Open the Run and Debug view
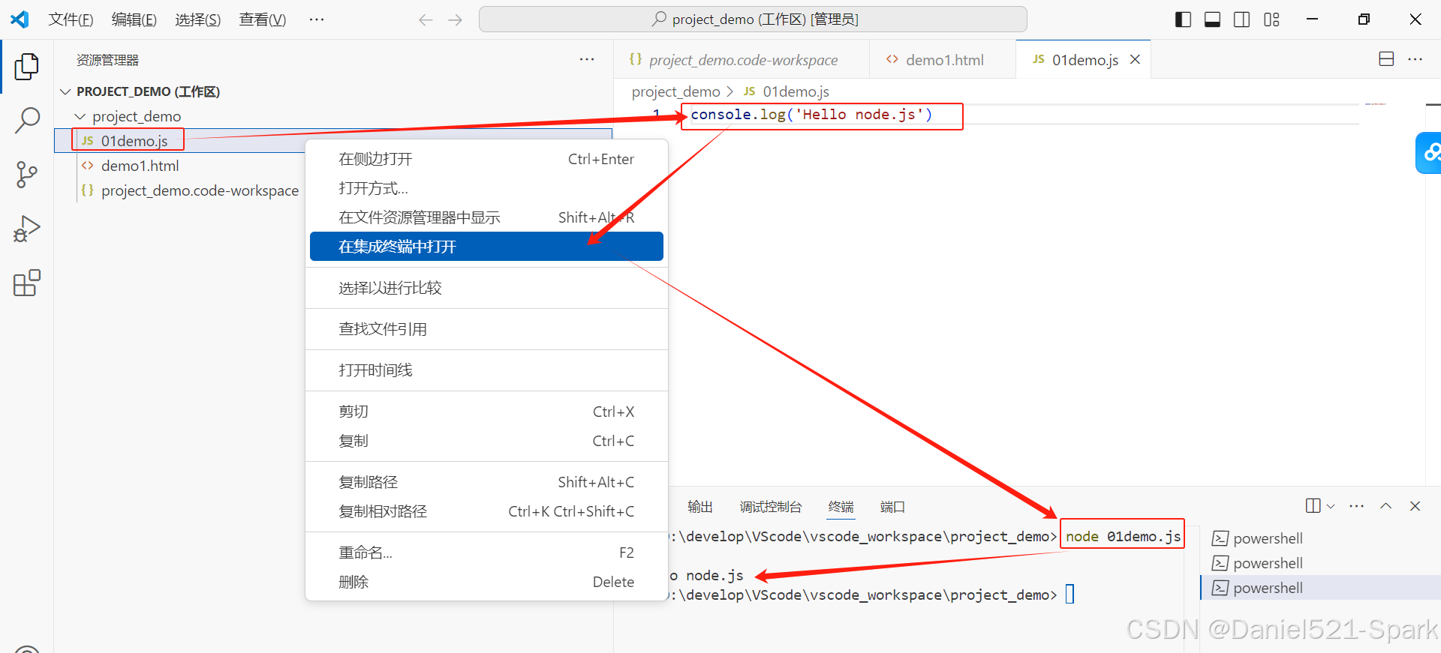 point(27,229)
